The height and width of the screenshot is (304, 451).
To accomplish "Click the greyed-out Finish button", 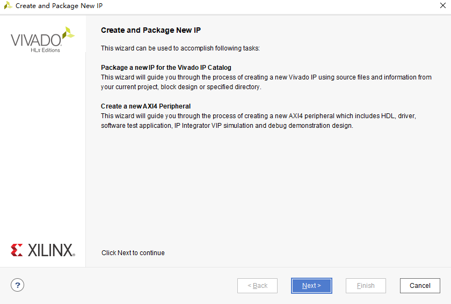I will [366, 286].
